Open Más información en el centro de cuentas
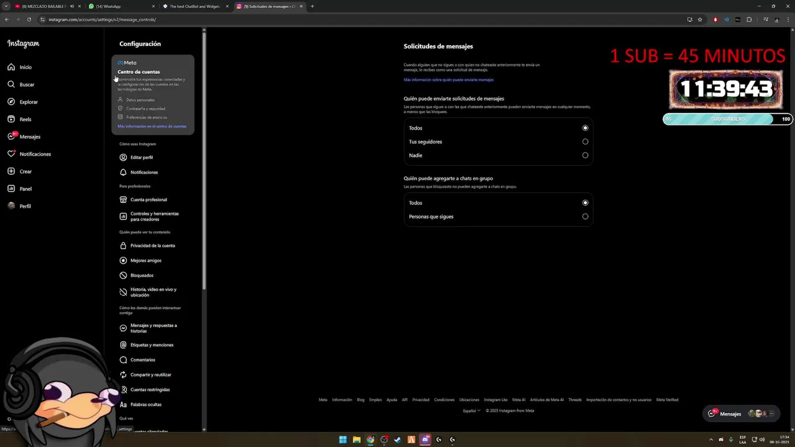This screenshot has width=795, height=447. [x=152, y=127]
